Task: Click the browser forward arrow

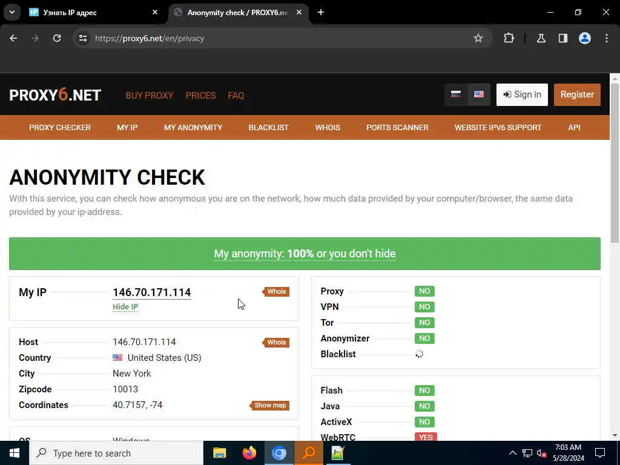Action: click(x=35, y=38)
